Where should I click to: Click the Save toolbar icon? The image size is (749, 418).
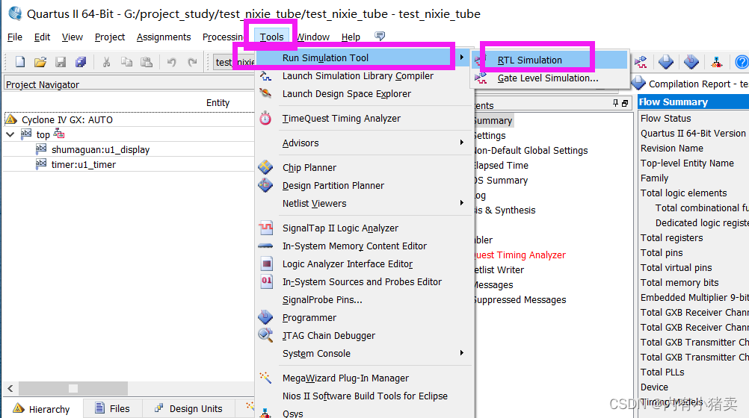click(61, 61)
